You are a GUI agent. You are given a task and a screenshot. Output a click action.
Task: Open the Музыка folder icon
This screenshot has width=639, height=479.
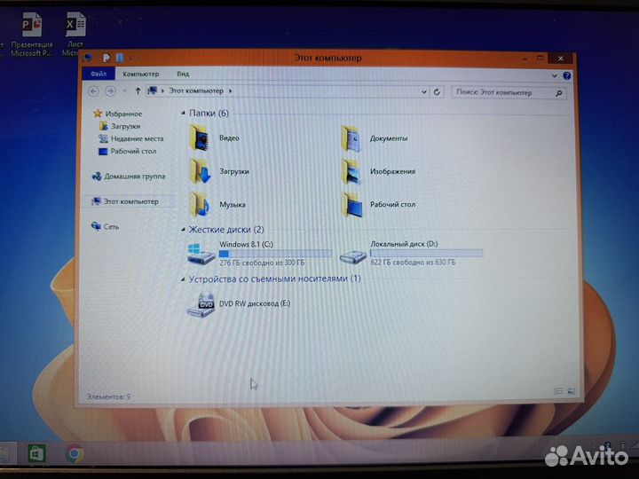(200, 205)
